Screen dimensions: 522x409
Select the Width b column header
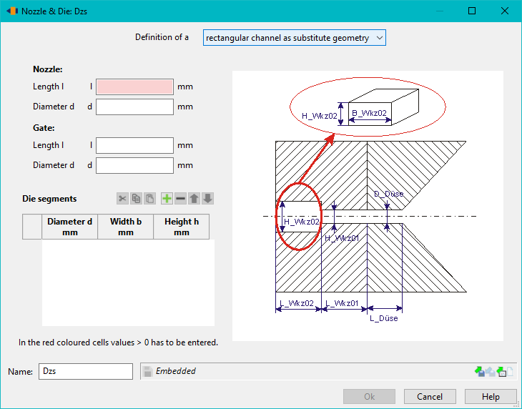point(126,227)
